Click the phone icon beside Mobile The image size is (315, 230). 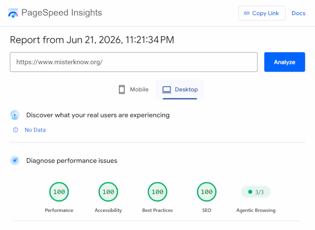(x=122, y=89)
